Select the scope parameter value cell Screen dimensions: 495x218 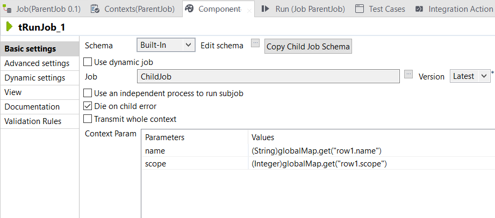click(319, 164)
